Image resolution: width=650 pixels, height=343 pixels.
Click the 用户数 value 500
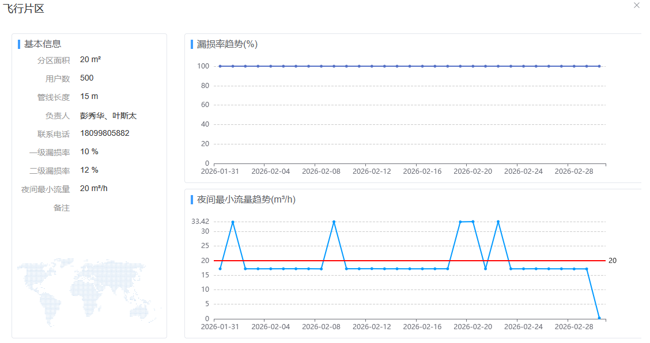pyautogui.click(x=87, y=78)
